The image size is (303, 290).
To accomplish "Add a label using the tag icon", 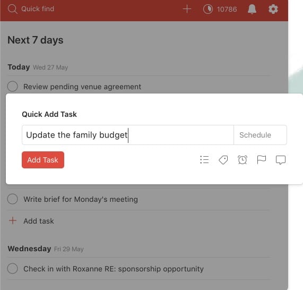I will point(223,160).
